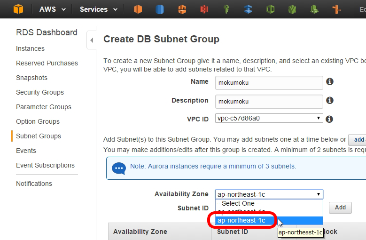
Task: Open the orange cloud-box service shortcut icon
Action: pos(182,9)
